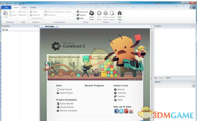Close the Start page tab
The image size is (197, 121).
click(56, 26)
